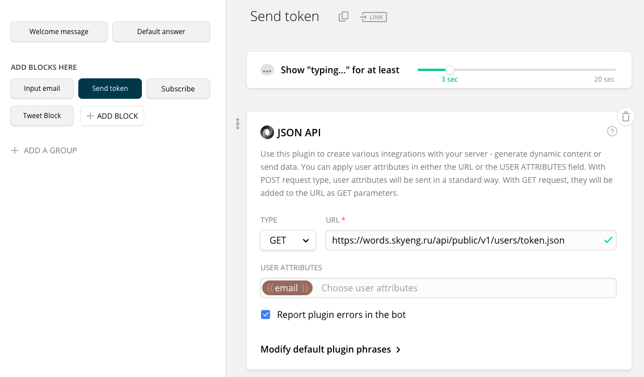Screen dimensions: 644x377
Task: Open the Default answer block
Action: (161, 32)
